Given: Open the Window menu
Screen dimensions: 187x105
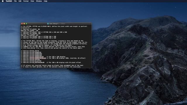Looking at the screenshot, I should pos(39,1).
